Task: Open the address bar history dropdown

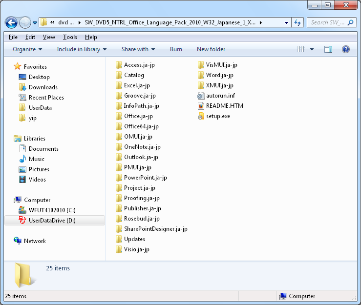Action: pos(286,23)
